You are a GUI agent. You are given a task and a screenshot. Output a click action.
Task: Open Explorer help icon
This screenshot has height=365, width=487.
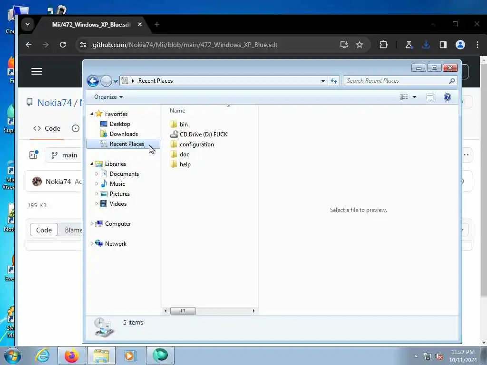pos(447,97)
